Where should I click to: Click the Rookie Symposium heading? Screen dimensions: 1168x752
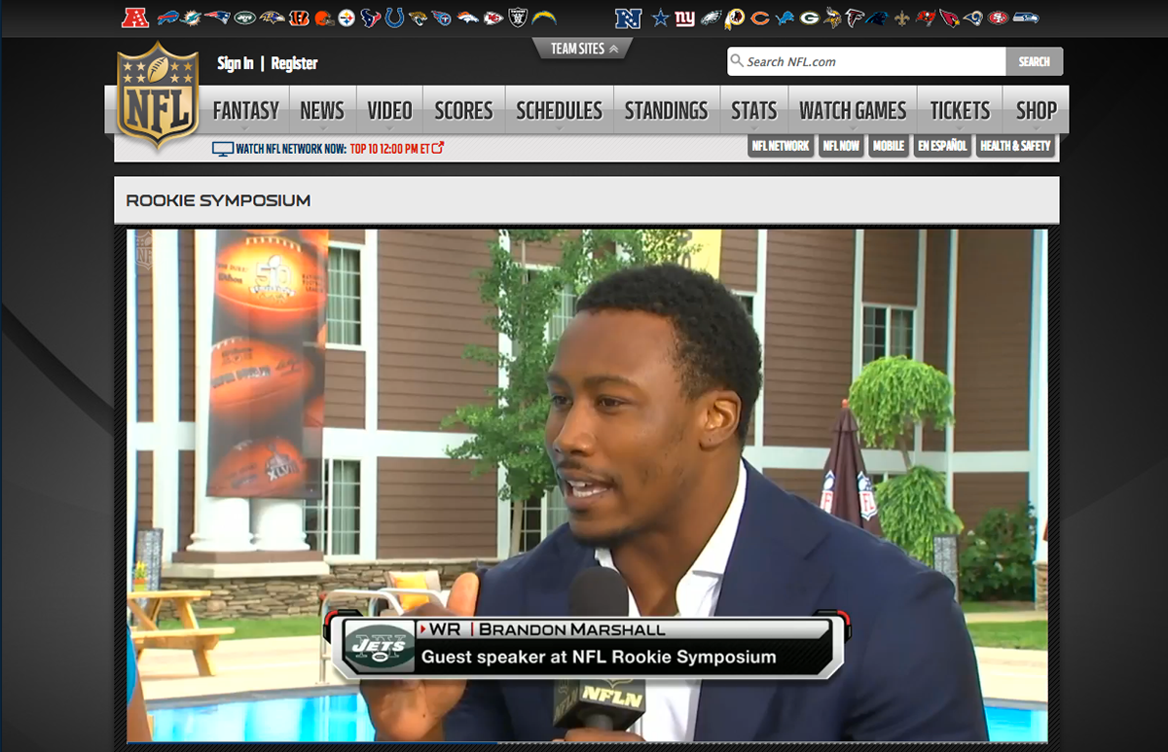tap(218, 200)
